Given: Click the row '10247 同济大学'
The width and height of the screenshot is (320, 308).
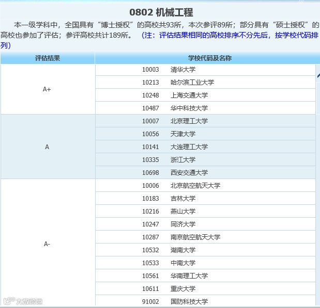Looking at the screenshot, I should [205, 224].
